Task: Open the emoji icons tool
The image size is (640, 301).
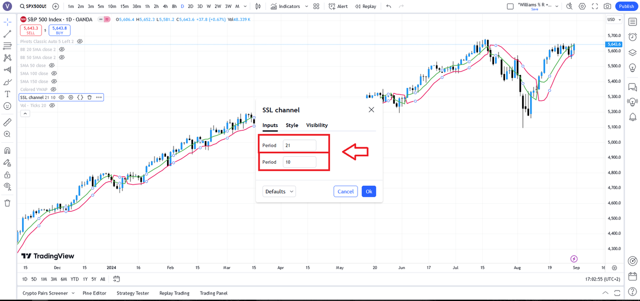Action: [7, 106]
